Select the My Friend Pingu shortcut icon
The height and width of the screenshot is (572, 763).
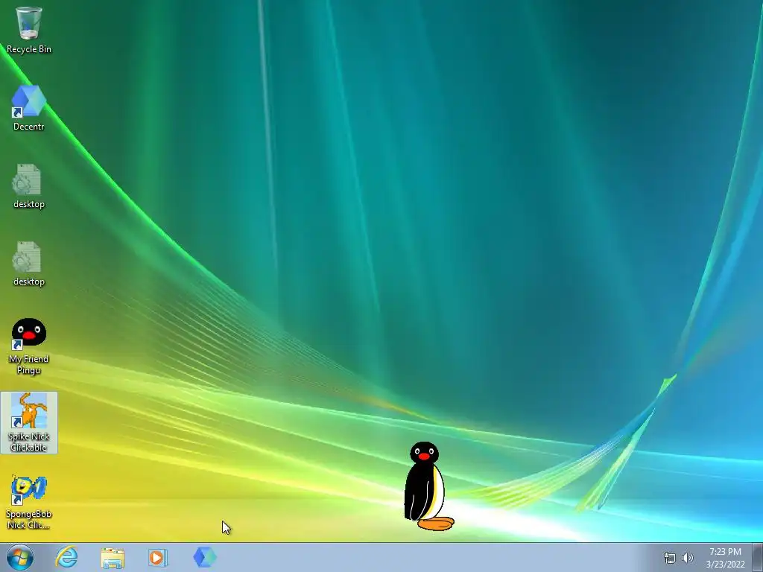click(x=29, y=346)
